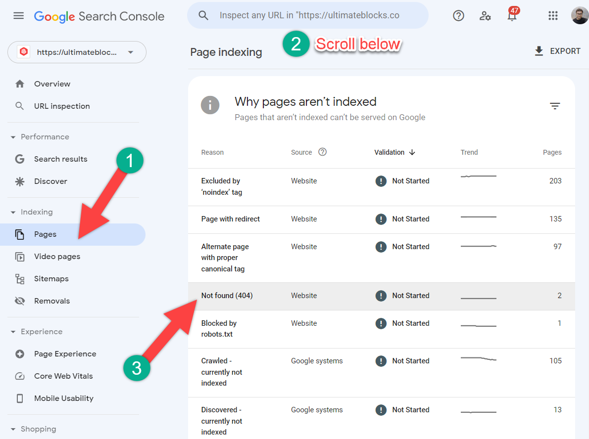Collapse the Indexing section
This screenshot has width=589, height=439.
pos(13,213)
